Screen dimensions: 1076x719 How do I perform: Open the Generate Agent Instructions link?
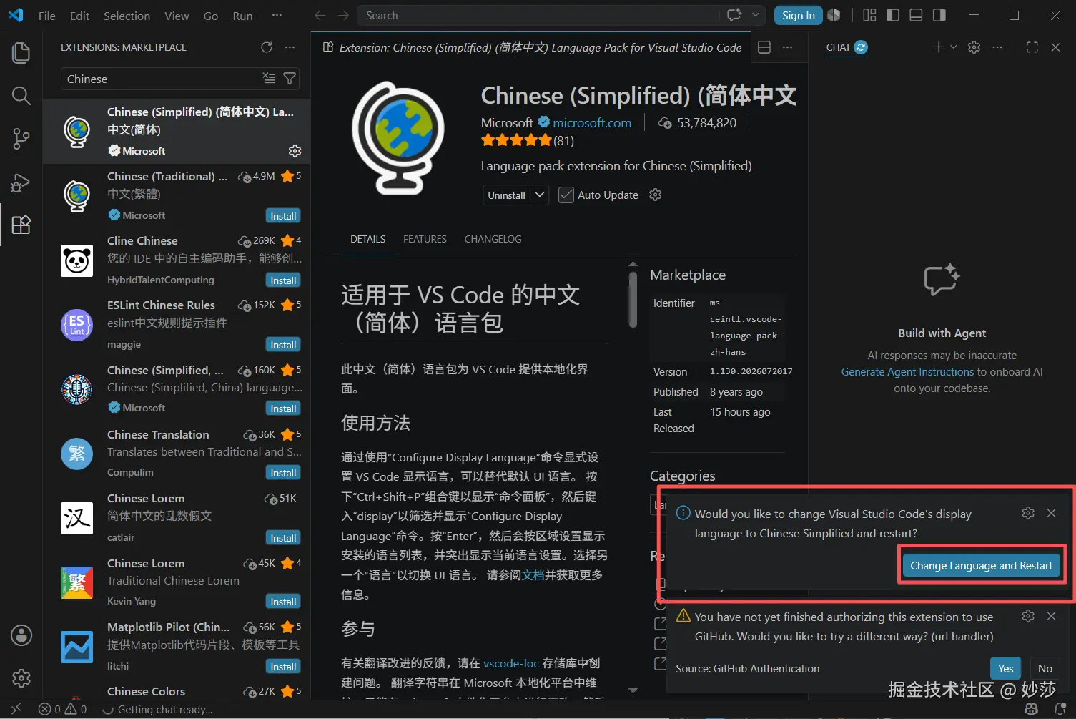[x=907, y=372]
